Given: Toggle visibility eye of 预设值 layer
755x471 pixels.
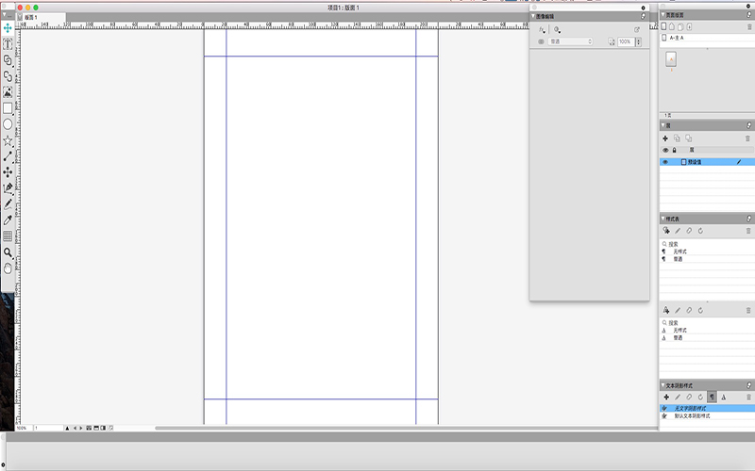Looking at the screenshot, I should coord(665,162).
